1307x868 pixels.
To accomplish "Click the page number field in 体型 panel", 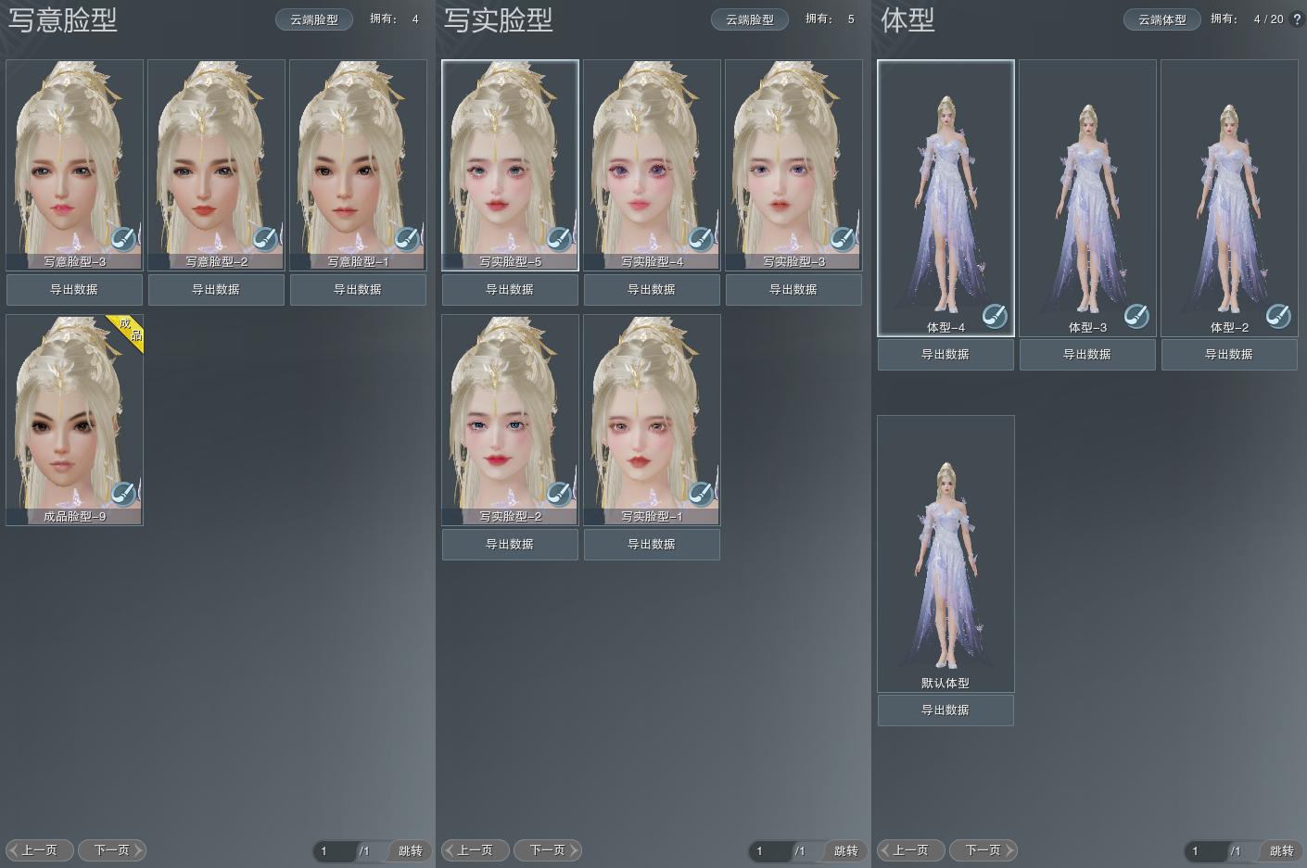I will [1206, 850].
